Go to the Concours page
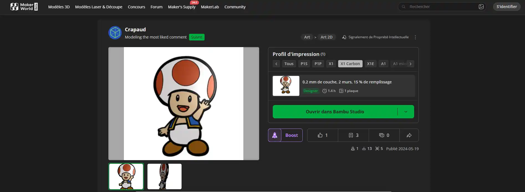The height and width of the screenshot is (192, 525). coord(136,7)
